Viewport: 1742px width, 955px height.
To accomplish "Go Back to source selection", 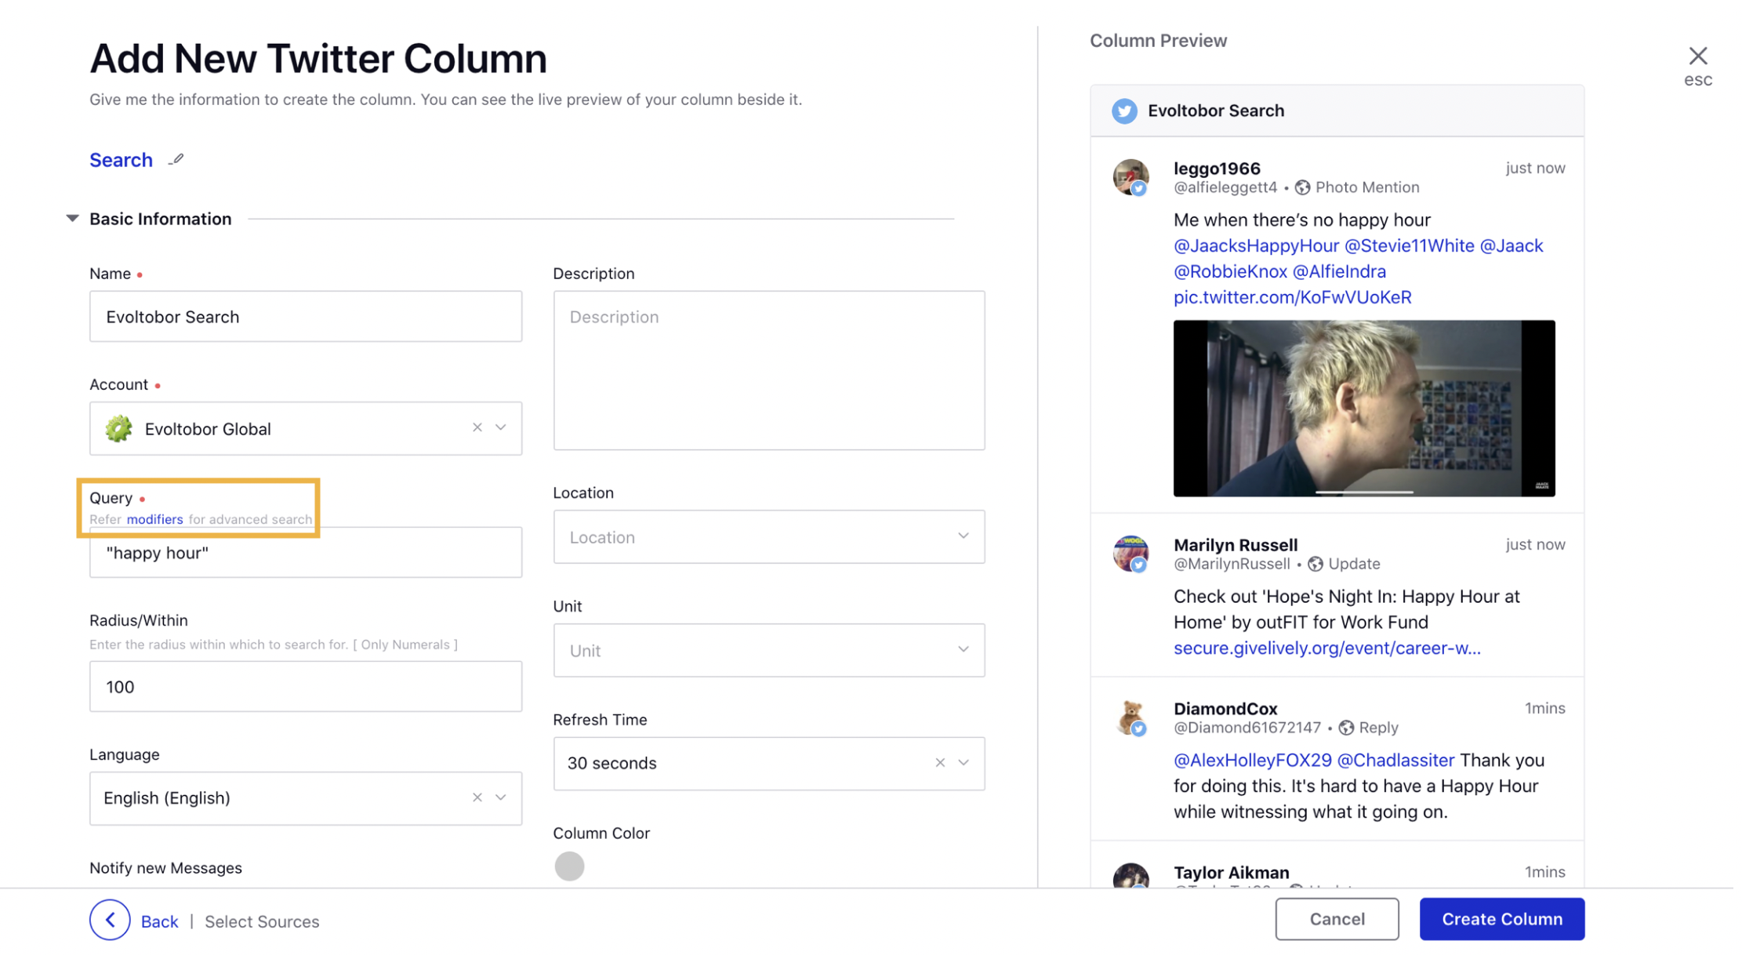I will (x=159, y=921).
